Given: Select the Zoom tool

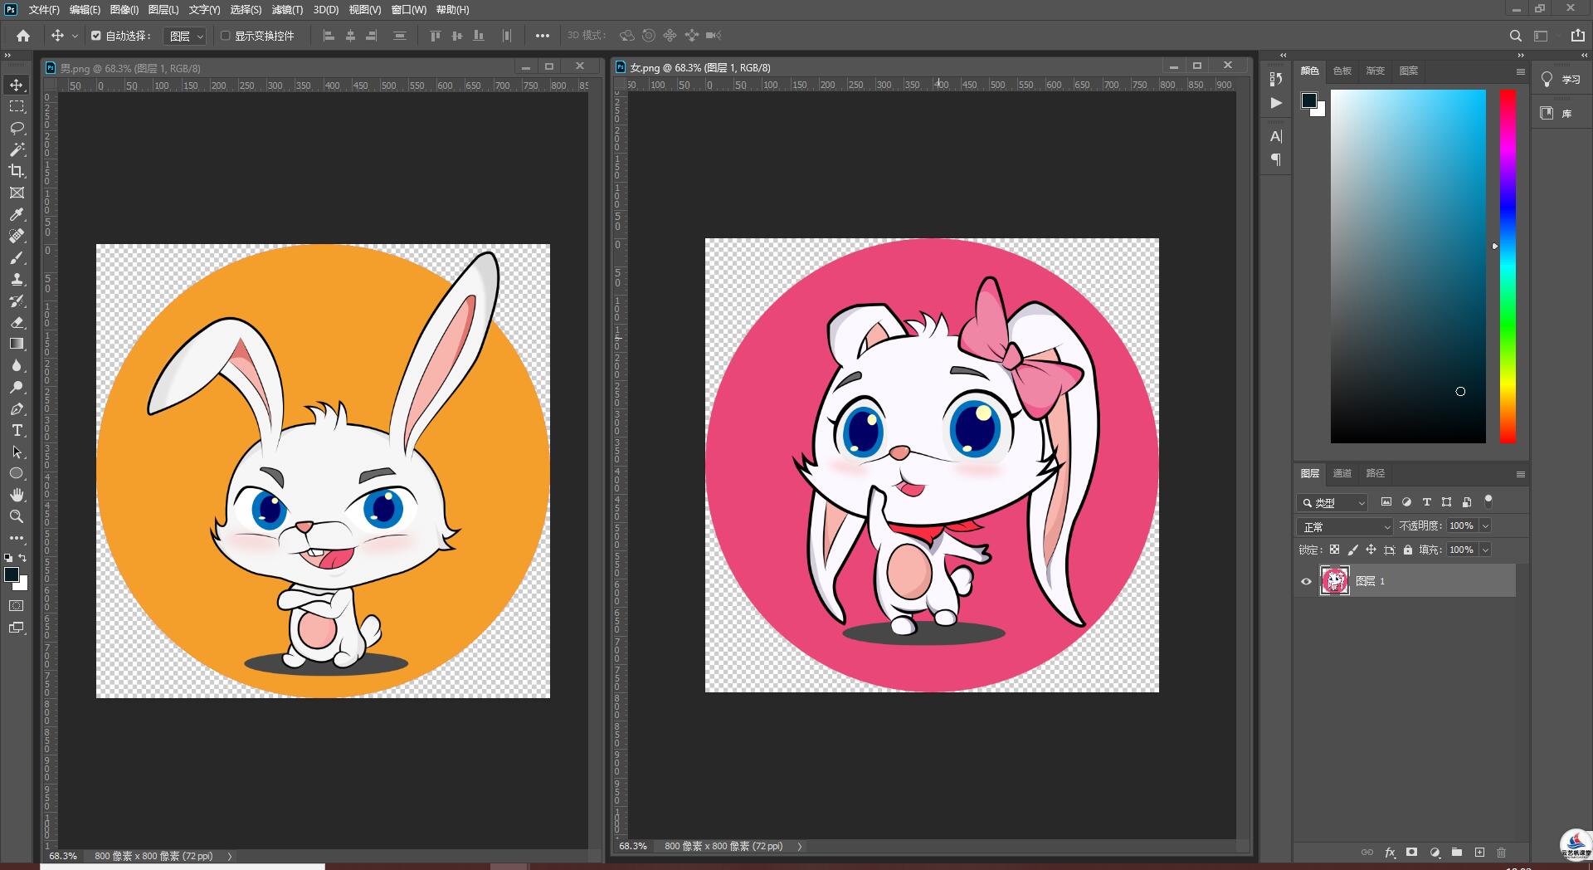Looking at the screenshot, I should 17,516.
